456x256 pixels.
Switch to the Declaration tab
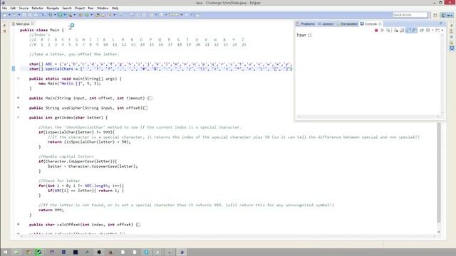[x=347, y=23]
